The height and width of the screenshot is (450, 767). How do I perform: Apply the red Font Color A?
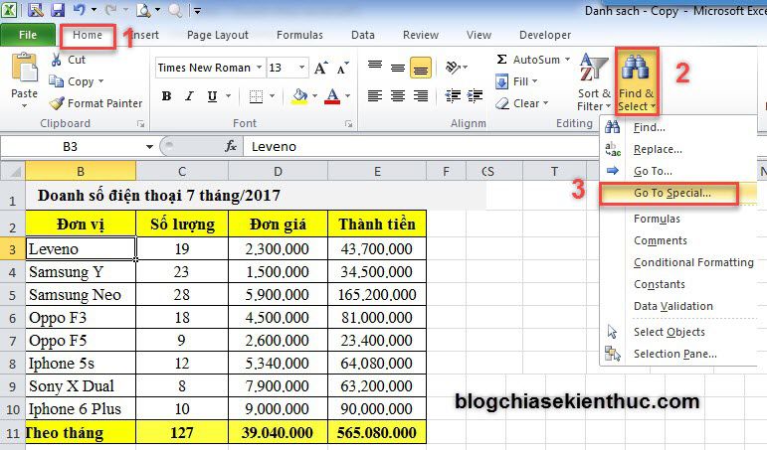(332, 95)
